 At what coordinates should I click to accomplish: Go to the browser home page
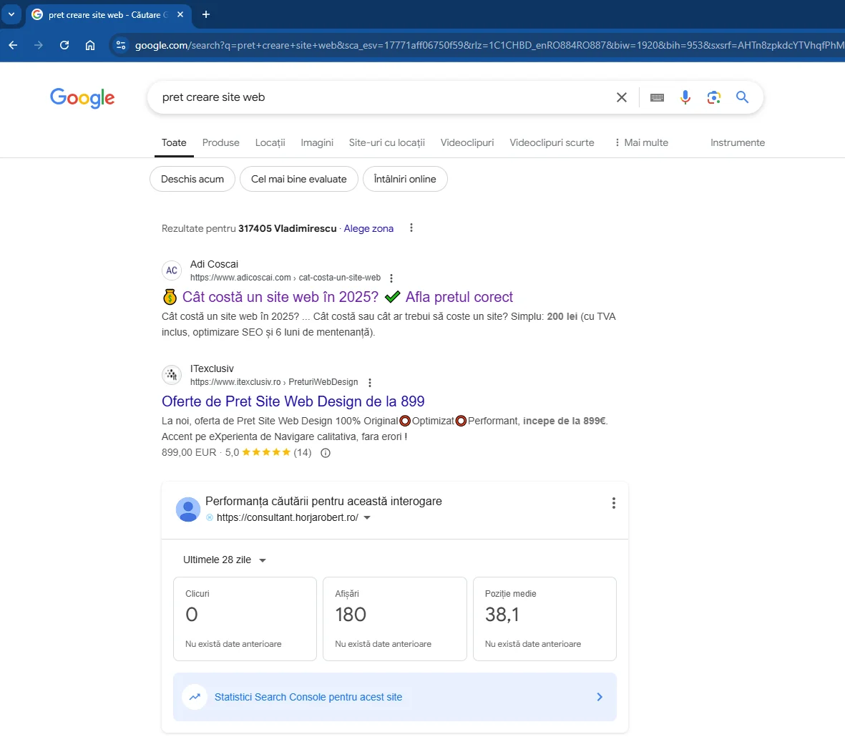90,45
